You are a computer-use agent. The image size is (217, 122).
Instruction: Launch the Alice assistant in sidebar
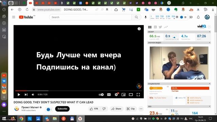(4, 105)
